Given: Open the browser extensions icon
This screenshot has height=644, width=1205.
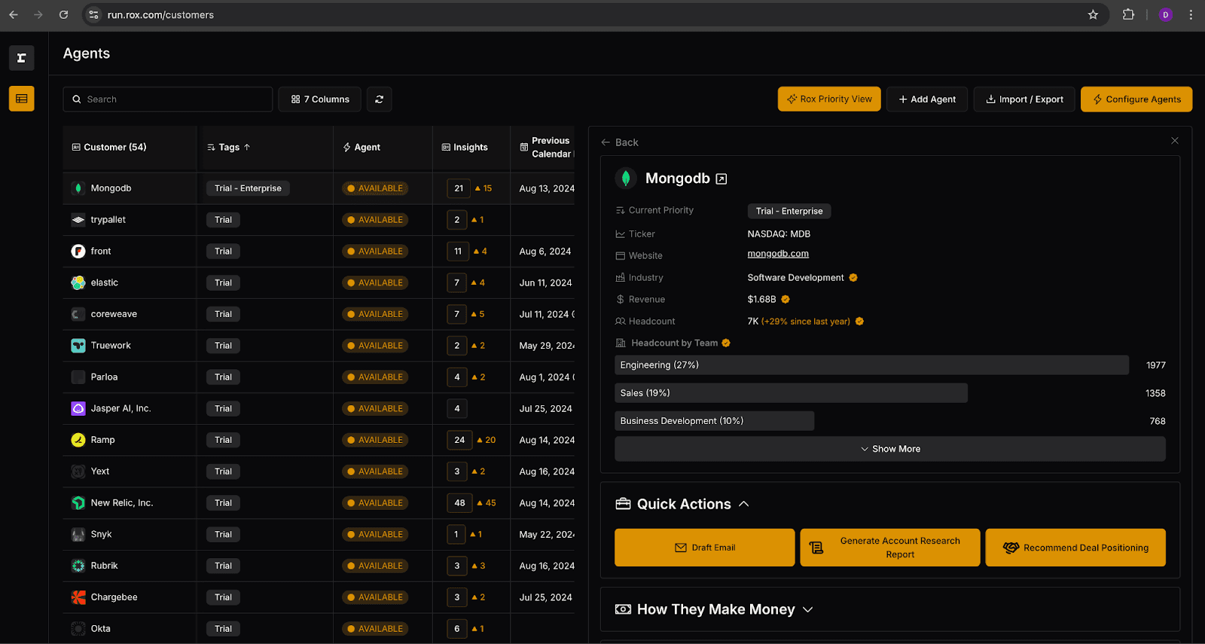Looking at the screenshot, I should pos(1127,15).
